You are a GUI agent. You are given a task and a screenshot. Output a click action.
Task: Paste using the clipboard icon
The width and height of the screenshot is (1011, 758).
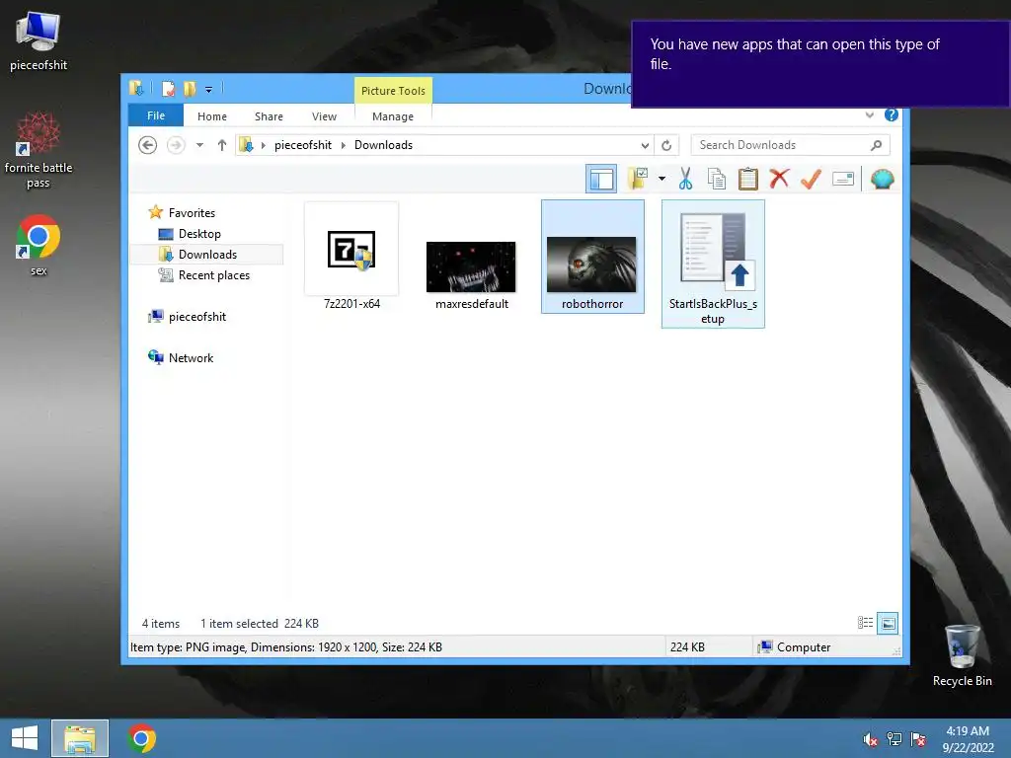coord(748,179)
